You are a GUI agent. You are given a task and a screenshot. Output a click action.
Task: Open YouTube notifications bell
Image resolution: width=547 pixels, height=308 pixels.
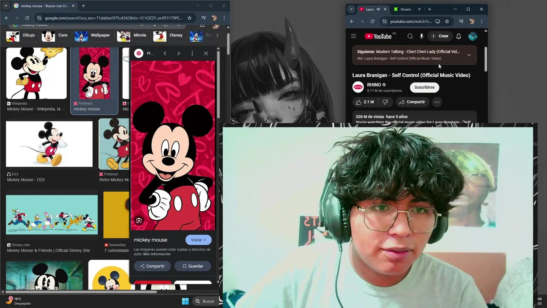click(x=459, y=36)
